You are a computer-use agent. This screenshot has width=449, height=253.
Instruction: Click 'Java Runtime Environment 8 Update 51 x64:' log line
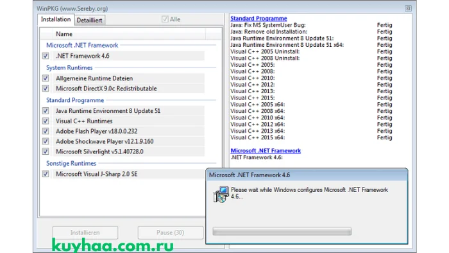coord(287,45)
